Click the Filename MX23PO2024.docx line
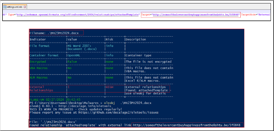 (x=54, y=33)
